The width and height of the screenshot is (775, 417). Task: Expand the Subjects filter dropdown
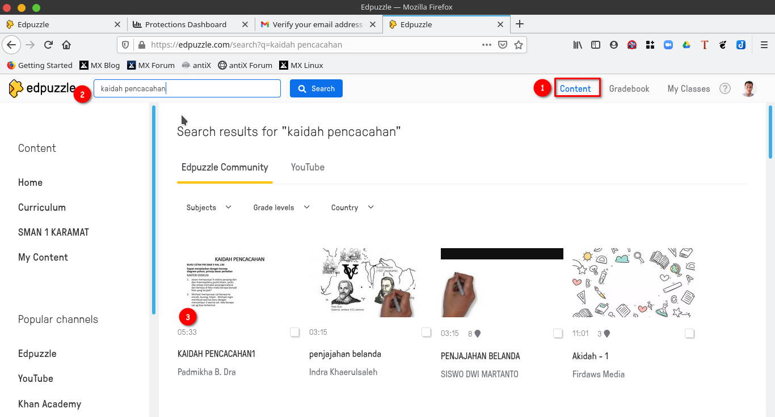209,207
